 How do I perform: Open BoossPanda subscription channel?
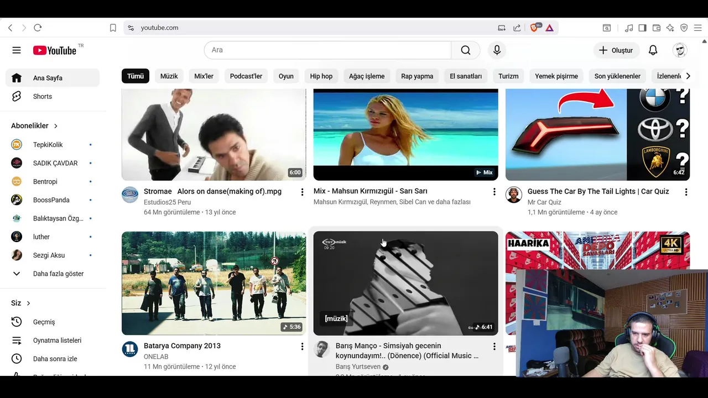[53, 200]
